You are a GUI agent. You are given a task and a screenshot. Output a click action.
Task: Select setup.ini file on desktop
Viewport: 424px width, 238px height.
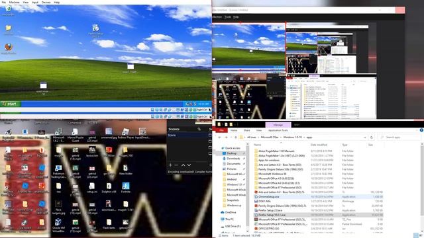[x=92, y=188]
